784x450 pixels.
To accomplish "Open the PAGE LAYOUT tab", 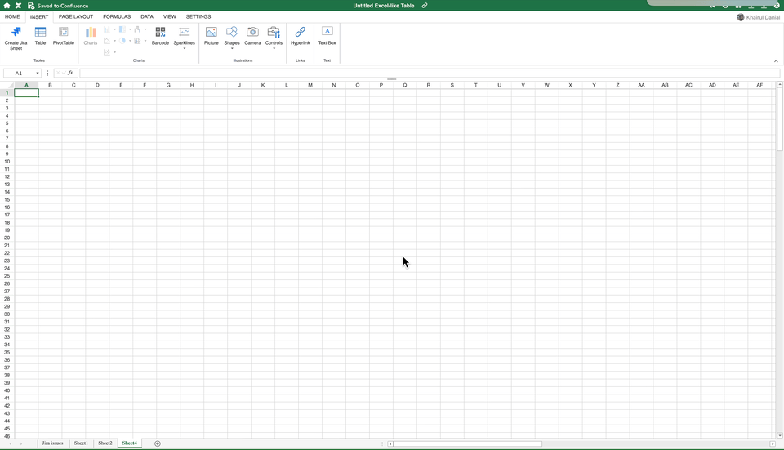I will pos(76,16).
